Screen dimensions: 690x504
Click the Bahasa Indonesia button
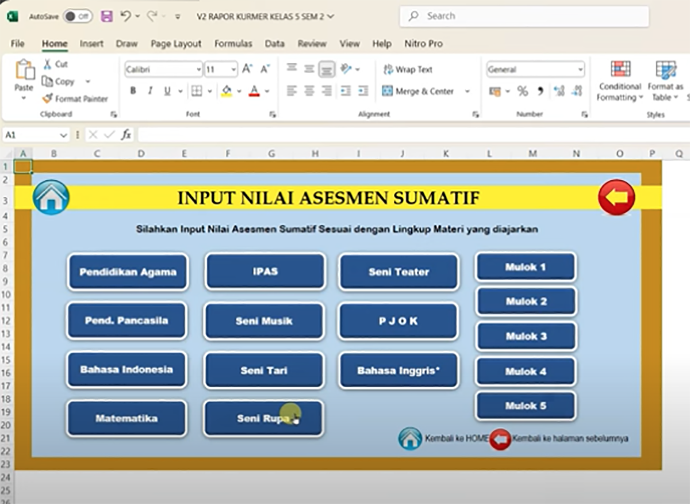pos(126,369)
